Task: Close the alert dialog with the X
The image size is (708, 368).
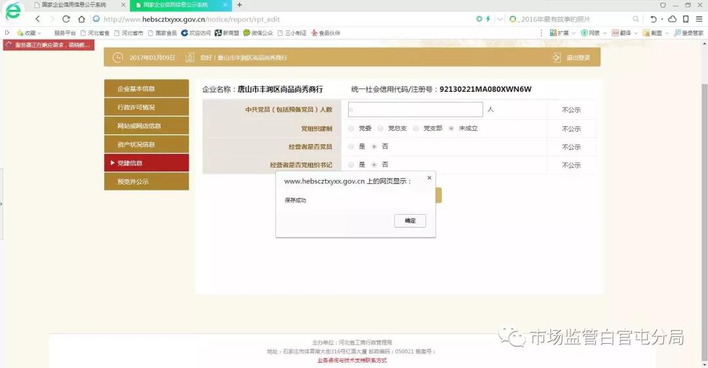Action: [x=429, y=177]
